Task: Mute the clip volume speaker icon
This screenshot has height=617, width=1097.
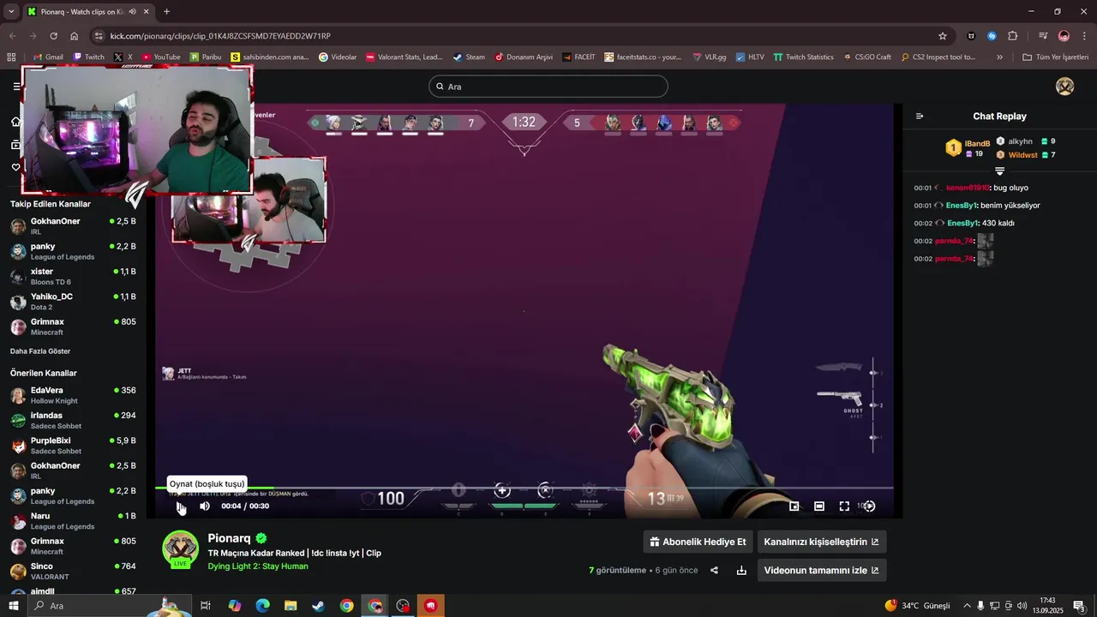Action: (205, 506)
